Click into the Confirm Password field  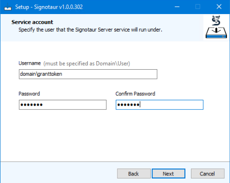(159, 105)
